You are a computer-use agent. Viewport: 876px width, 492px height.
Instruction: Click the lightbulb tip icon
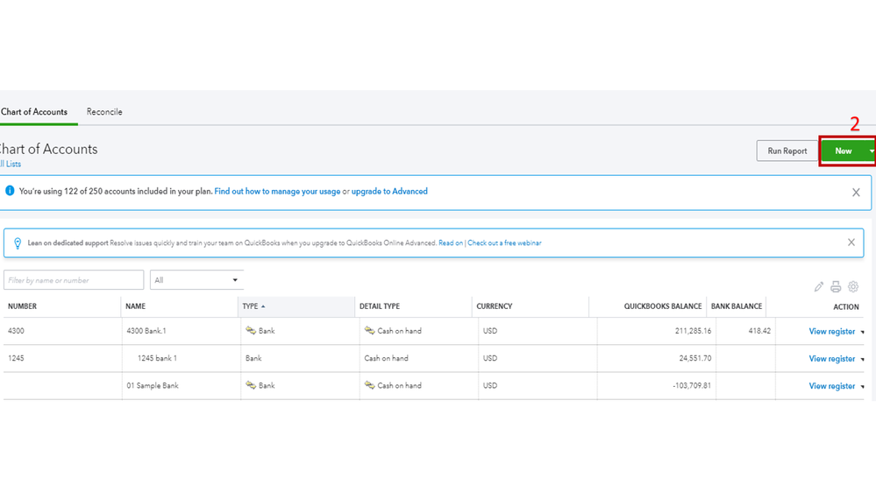[18, 243]
